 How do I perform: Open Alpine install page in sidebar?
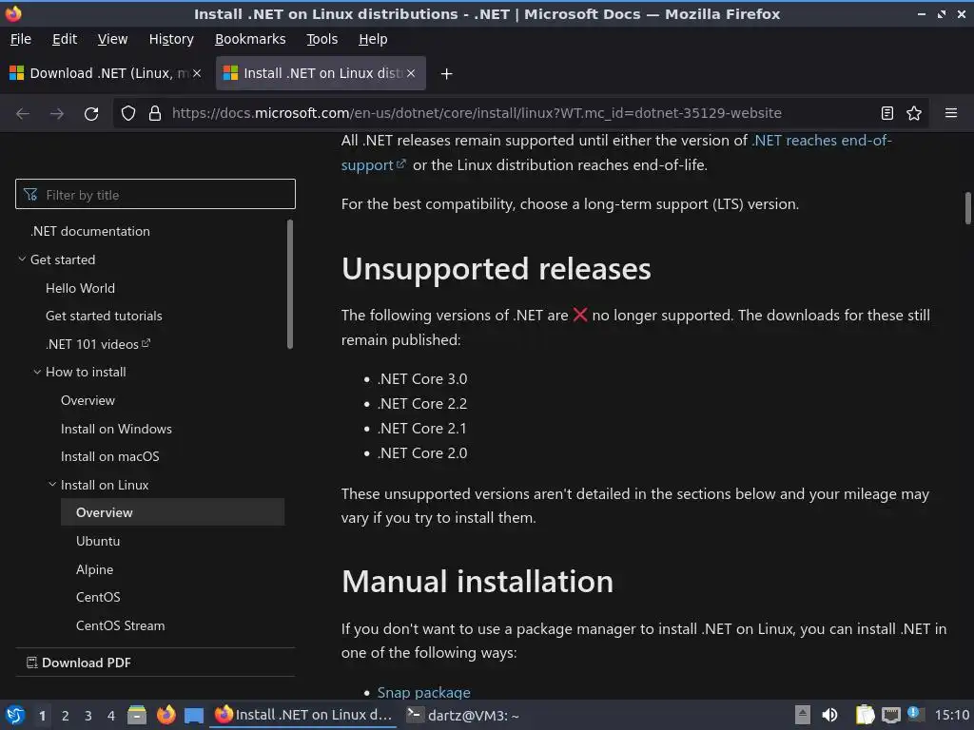coord(94,569)
